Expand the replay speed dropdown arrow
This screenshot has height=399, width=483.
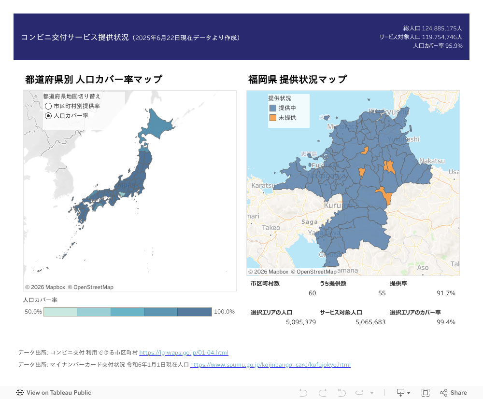click(371, 393)
